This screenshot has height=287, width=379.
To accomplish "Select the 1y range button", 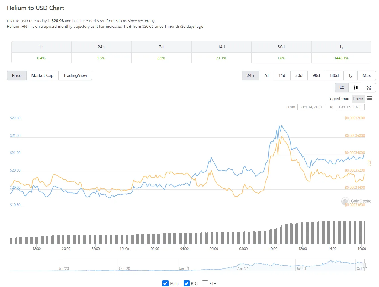I will click(x=350, y=75).
